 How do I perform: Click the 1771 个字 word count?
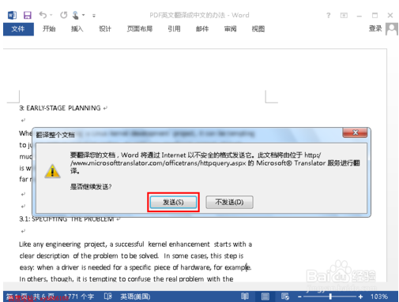[78, 296]
